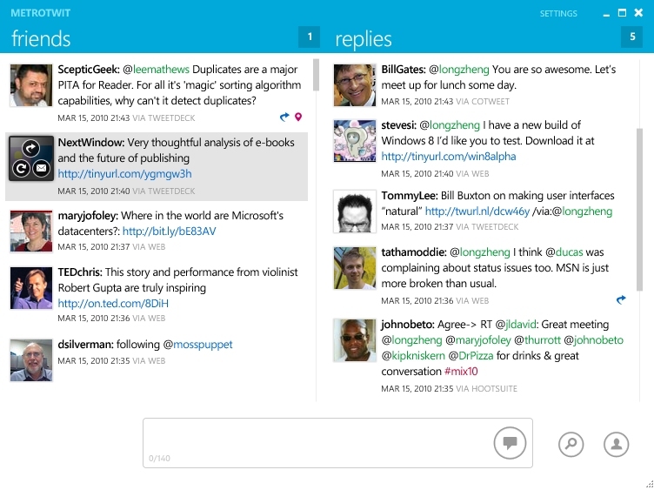Click johnobeto's avatar photo
This screenshot has height=490, width=654.
[355, 340]
